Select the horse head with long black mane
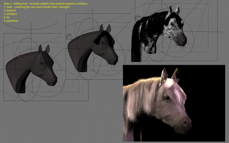 tap(159, 34)
